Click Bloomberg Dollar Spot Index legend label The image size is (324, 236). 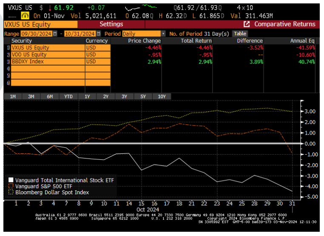click(x=52, y=192)
